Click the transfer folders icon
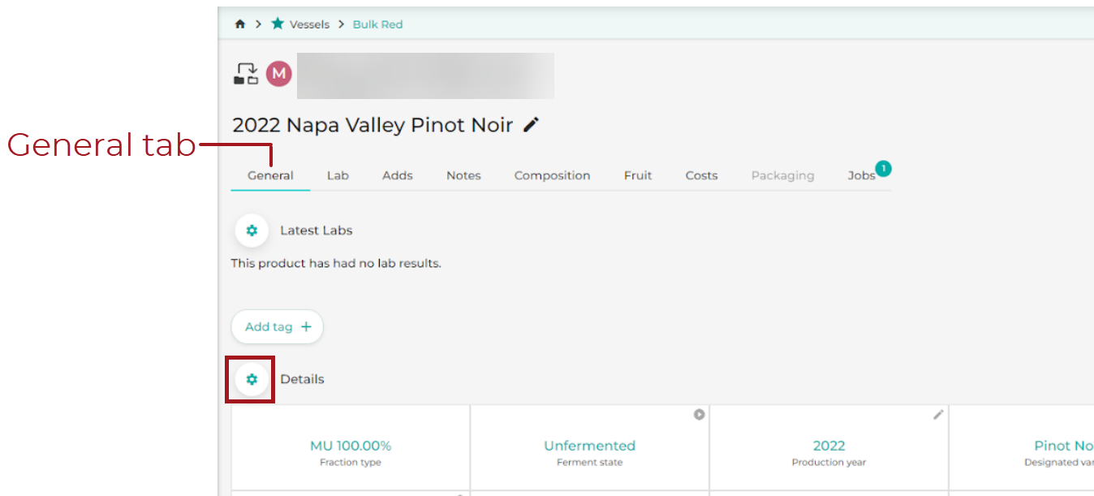 pyautogui.click(x=246, y=74)
